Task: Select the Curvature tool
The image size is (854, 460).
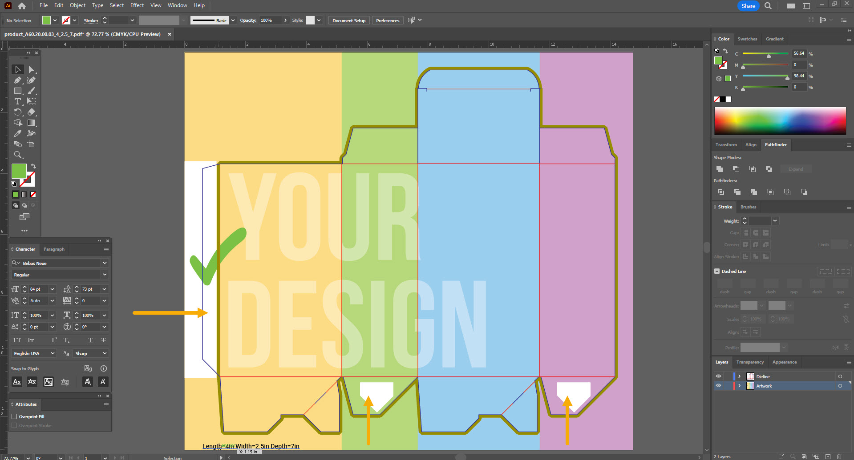Action: click(31, 80)
